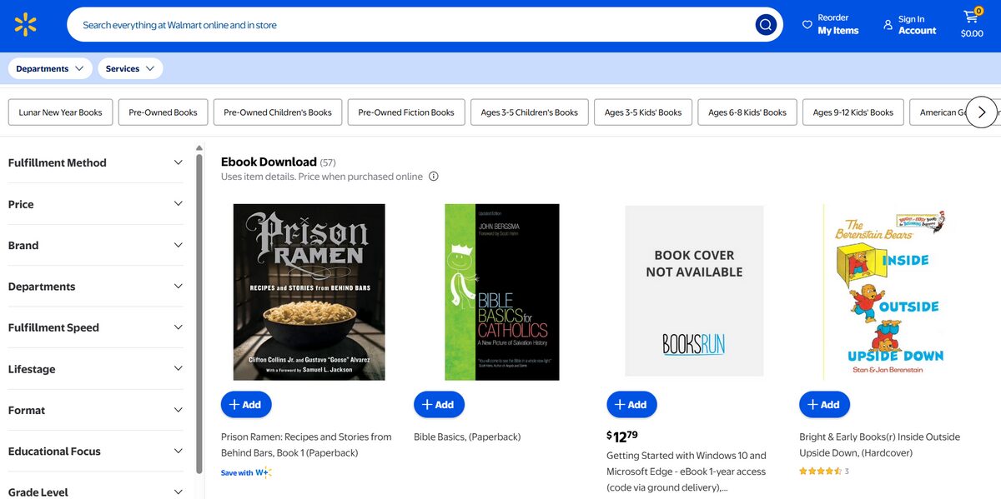Expand the Fulfillment Speed filter
Screen dimensions: 1001x499
tap(95, 327)
